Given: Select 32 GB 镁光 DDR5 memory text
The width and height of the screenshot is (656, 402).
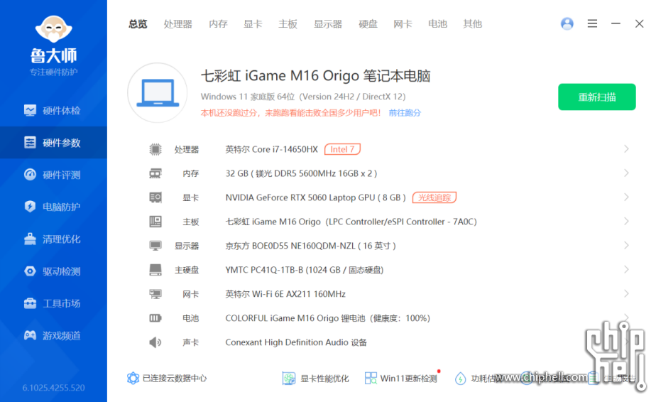Looking at the screenshot, I should pos(301,173).
